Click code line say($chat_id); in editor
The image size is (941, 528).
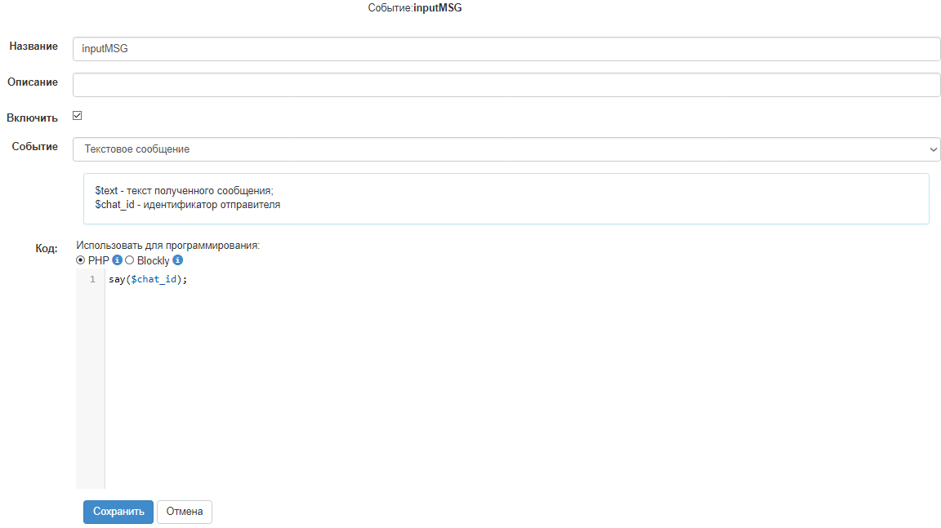tap(148, 279)
